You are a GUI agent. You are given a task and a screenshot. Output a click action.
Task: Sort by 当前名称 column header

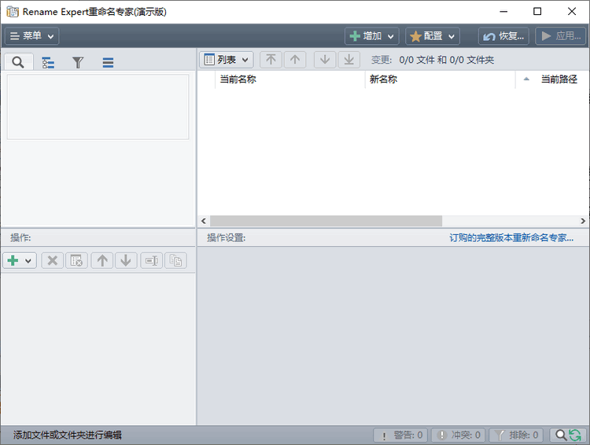289,79
